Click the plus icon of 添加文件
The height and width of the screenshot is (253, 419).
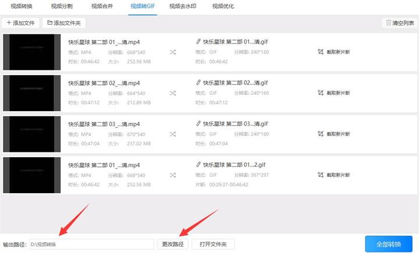9,23
